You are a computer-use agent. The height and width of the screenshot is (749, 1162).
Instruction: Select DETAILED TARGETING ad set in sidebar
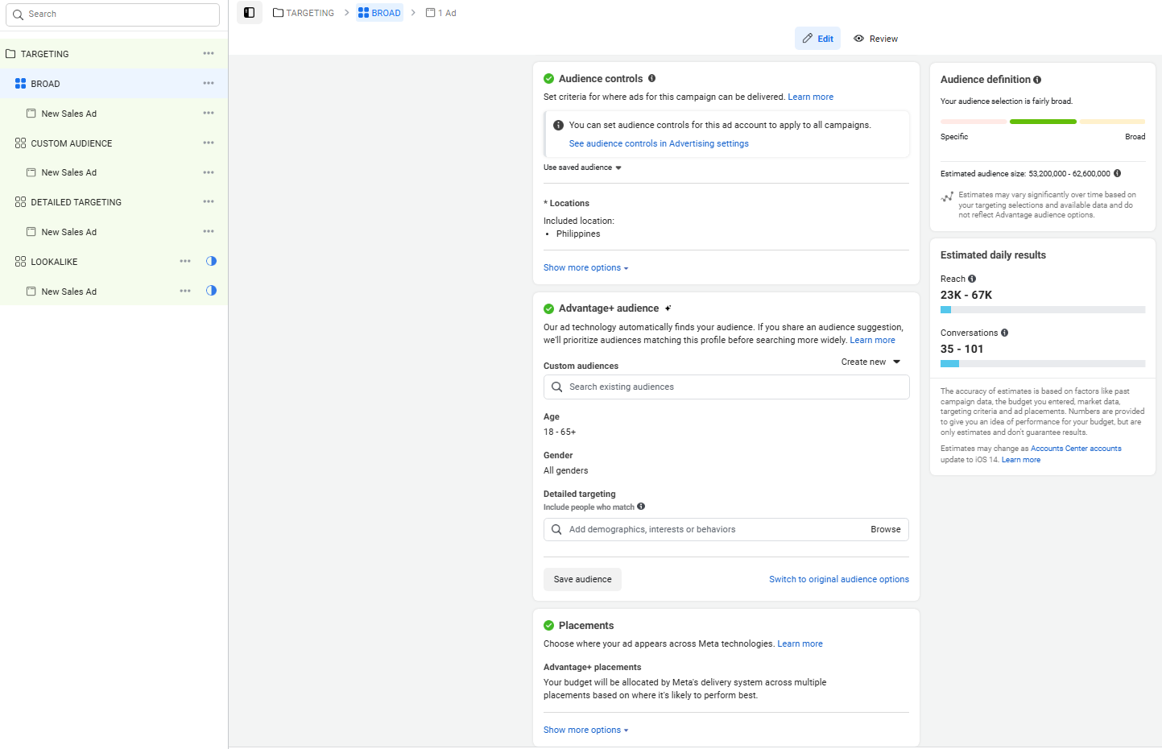[x=76, y=202]
